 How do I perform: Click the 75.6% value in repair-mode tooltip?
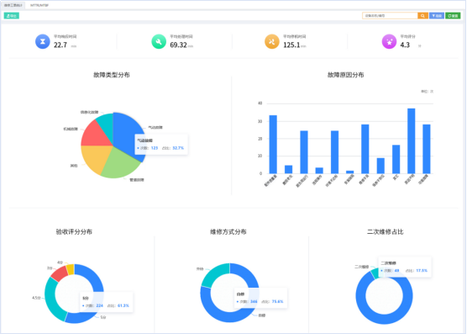277,301
